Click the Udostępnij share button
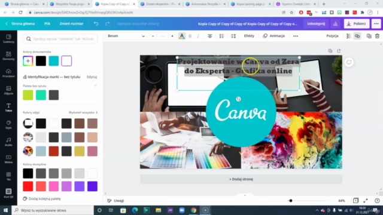This screenshot has height=215, width=383. [x=316, y=24]
